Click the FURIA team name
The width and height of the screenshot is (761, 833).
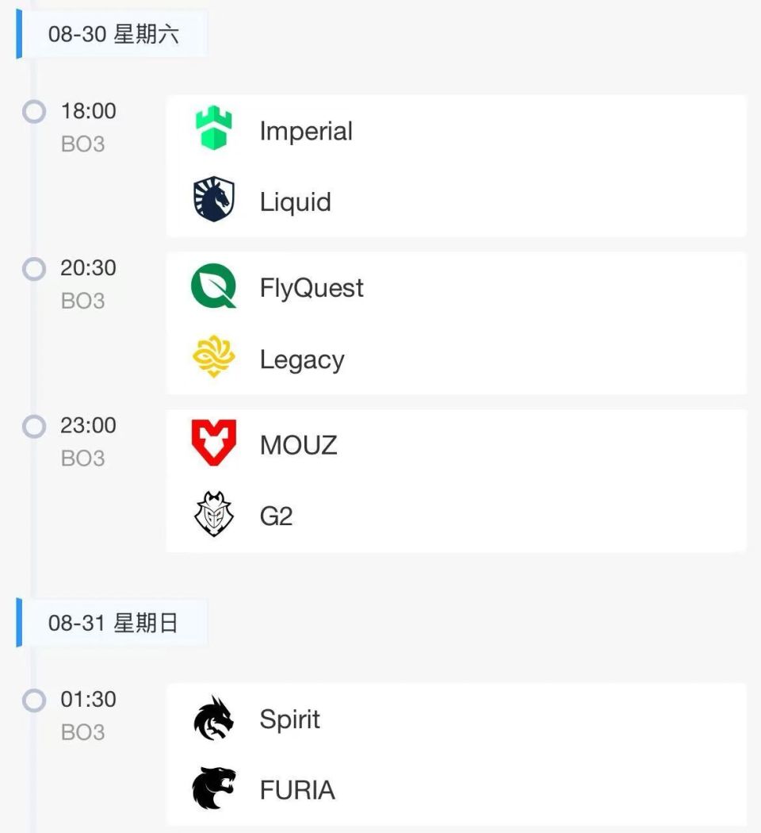point(297,790)
